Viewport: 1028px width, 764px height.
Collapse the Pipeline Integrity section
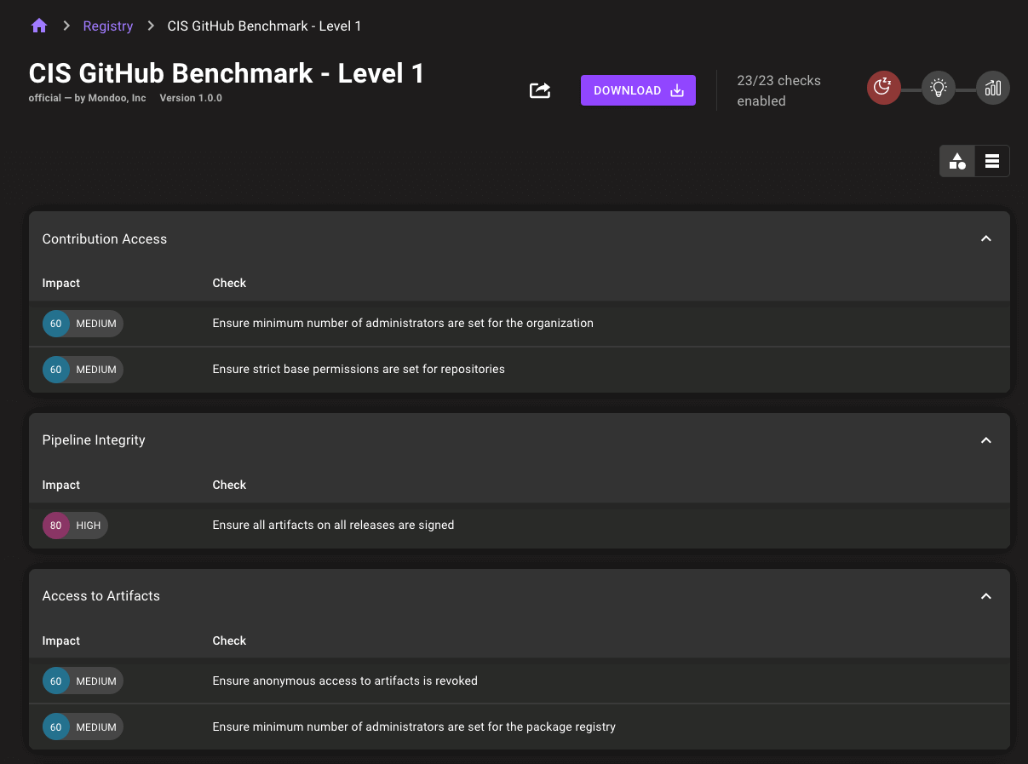985,440
